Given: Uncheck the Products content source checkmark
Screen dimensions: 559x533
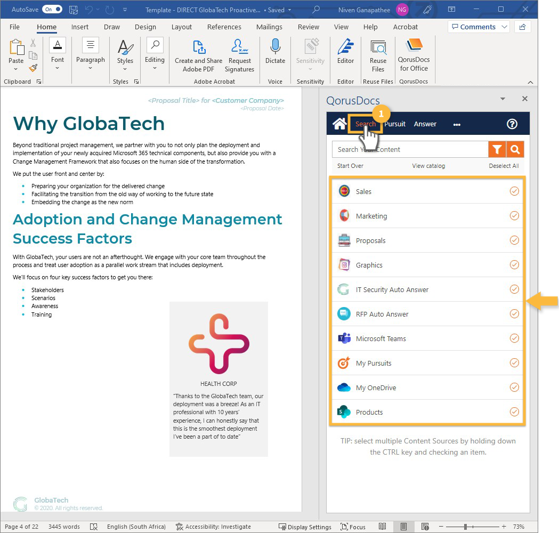Looking at the screenshot, I should tap(514, 412).
